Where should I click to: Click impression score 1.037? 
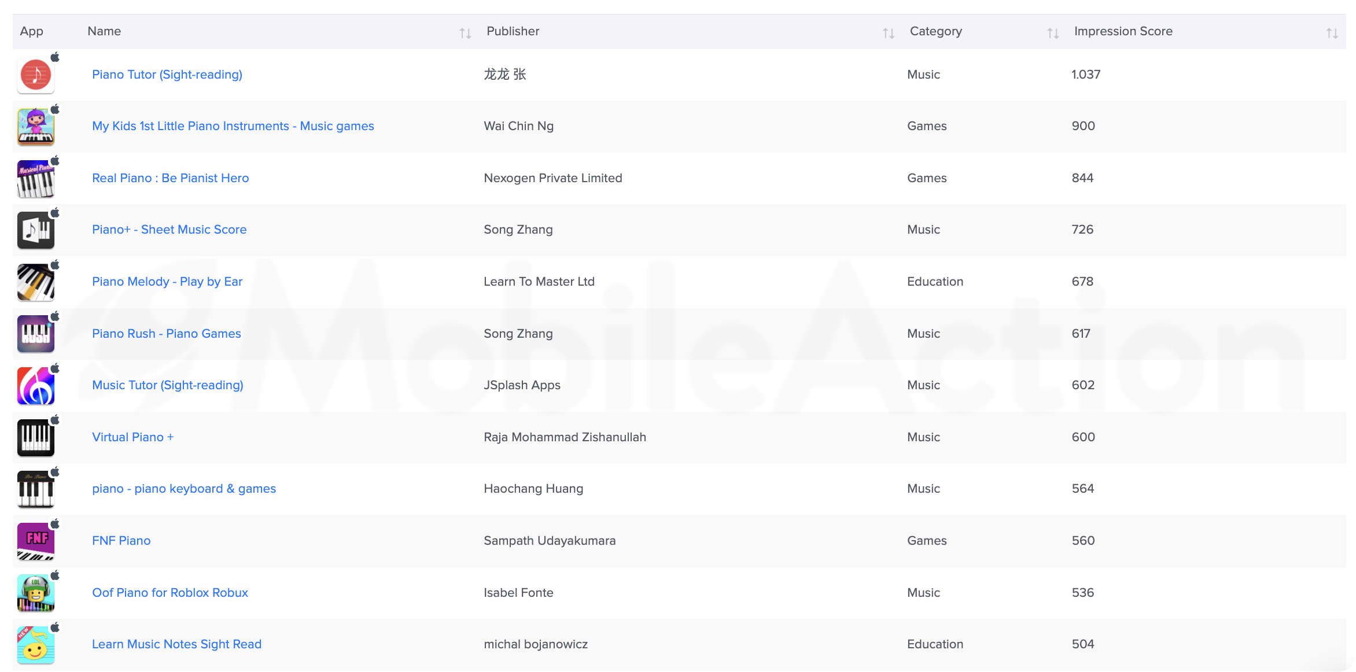pos(1086,75)
